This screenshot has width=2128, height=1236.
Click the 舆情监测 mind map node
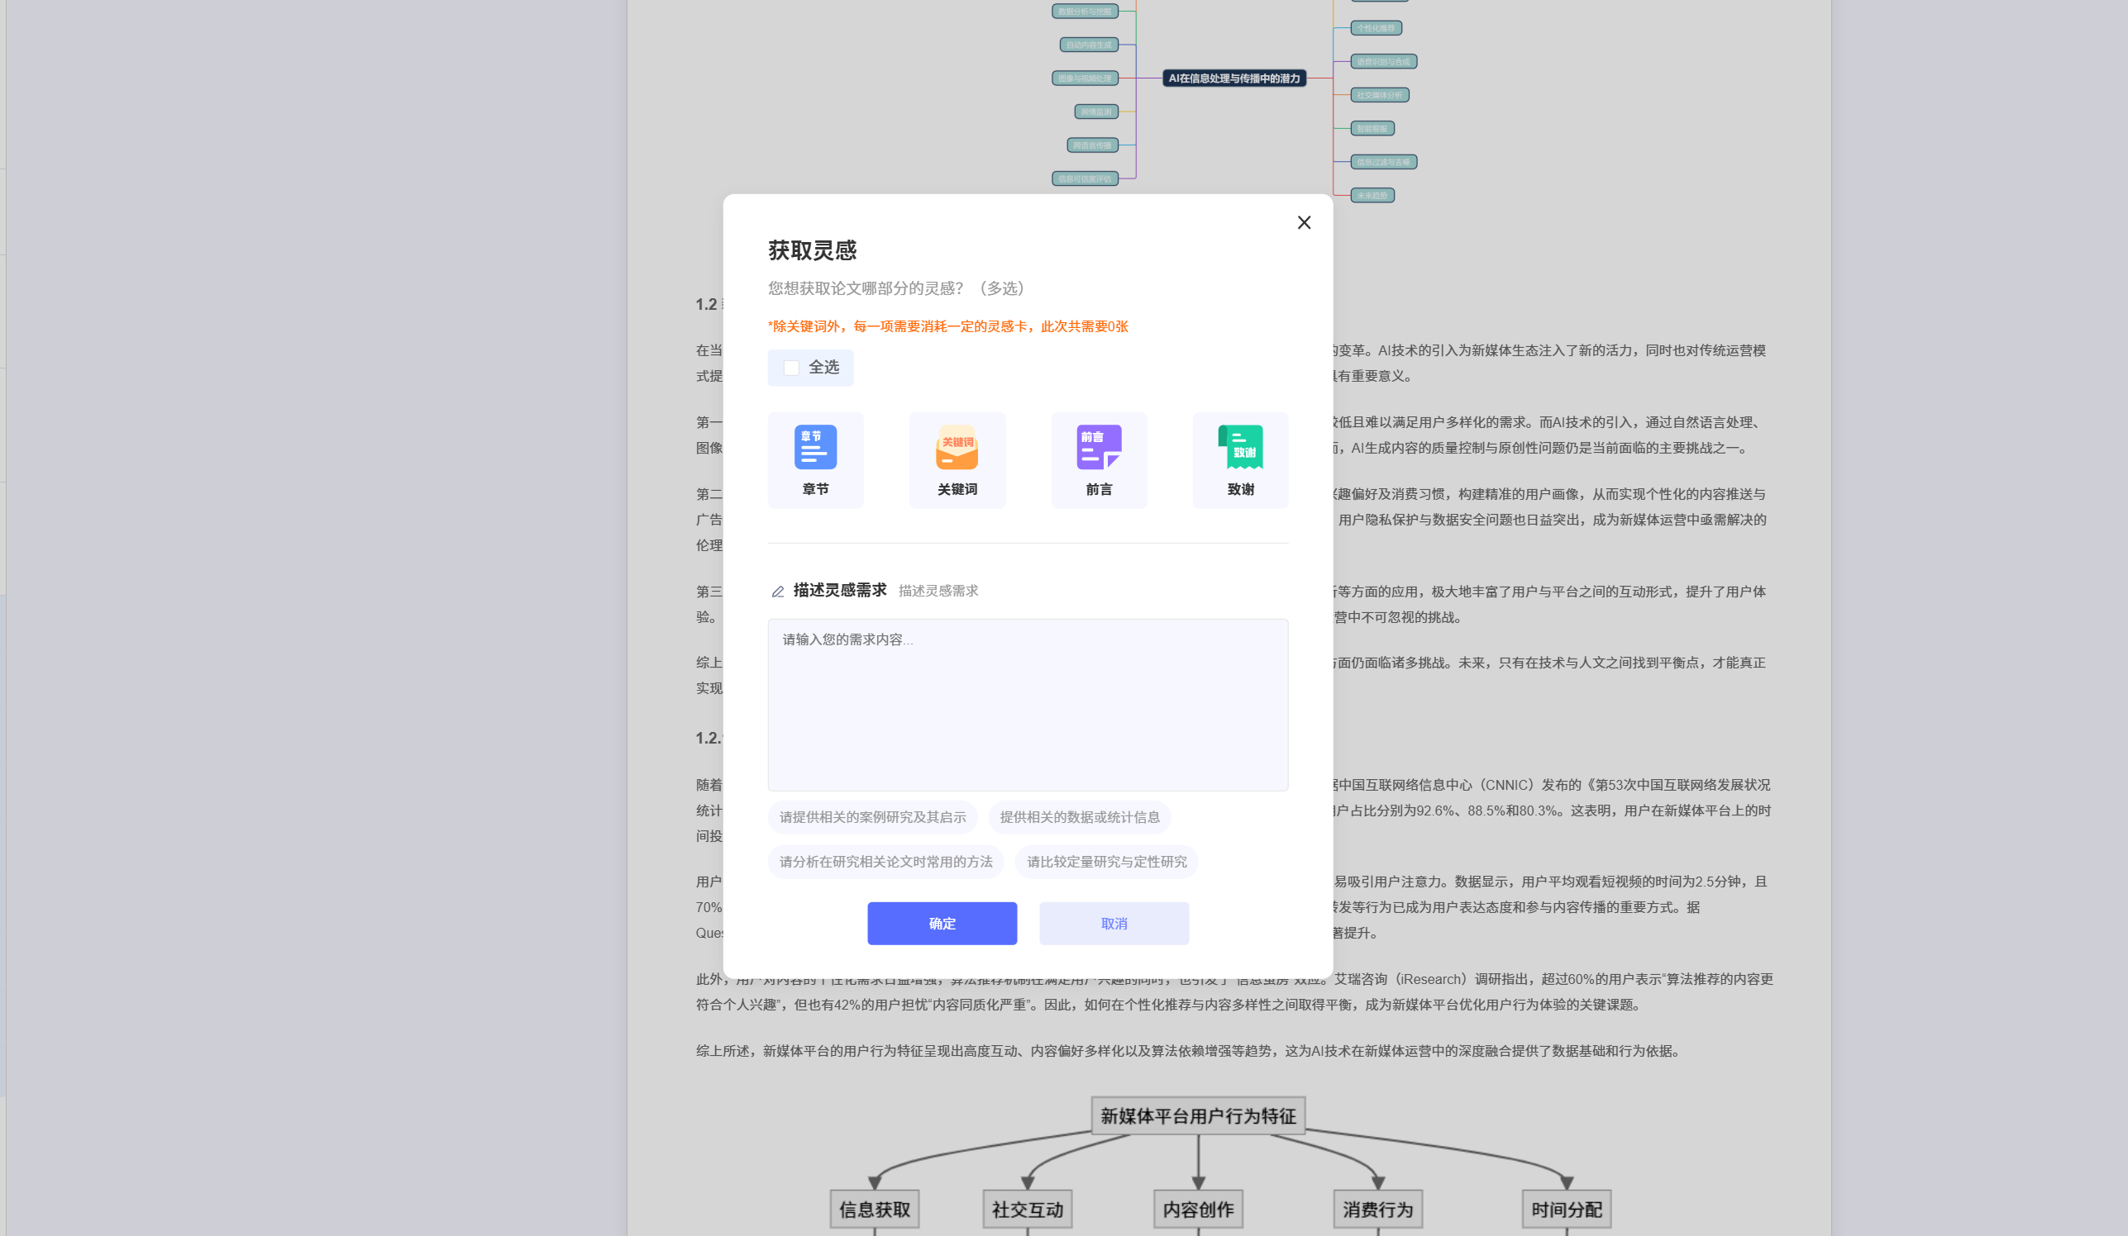(x=1096, y=112)
